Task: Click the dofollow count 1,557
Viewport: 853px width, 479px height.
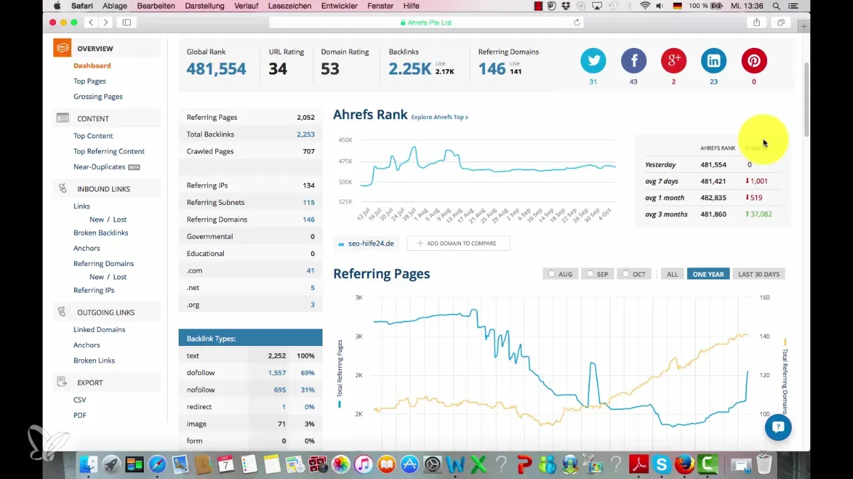Action: (x=277, y=373)
